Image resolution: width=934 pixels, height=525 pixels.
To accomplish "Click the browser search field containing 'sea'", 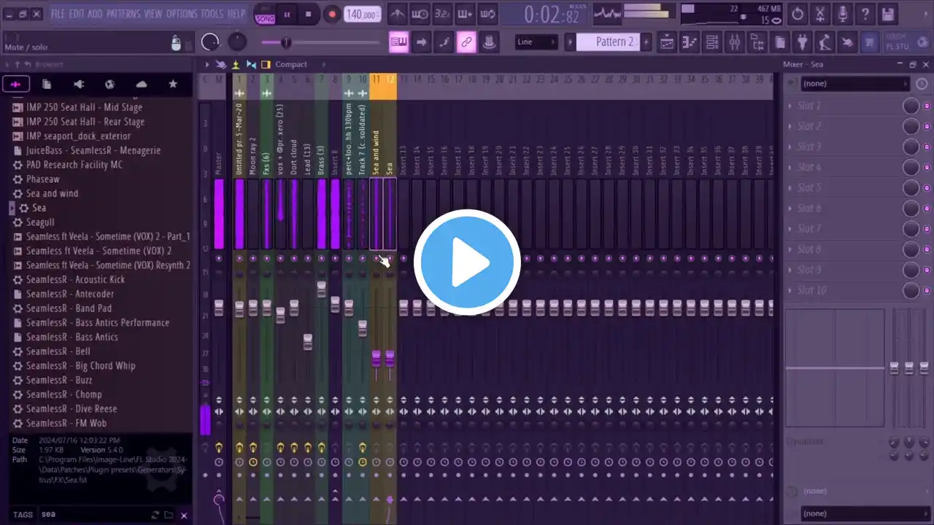I will point(93,514).
